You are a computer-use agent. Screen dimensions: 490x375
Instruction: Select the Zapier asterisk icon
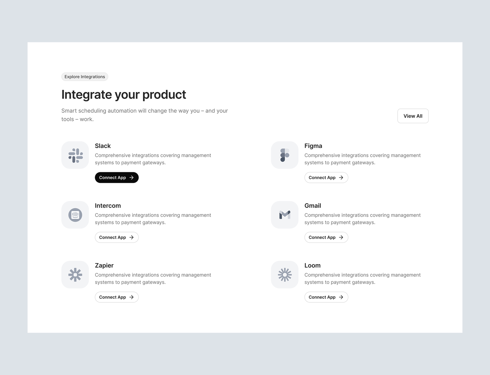tap(75, 275)
